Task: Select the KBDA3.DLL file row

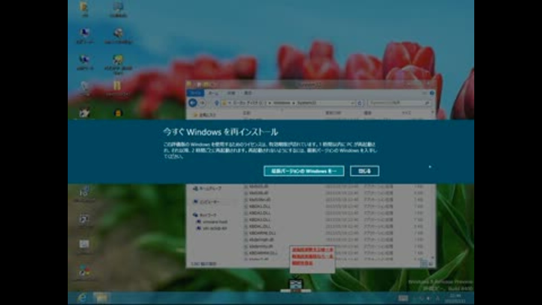Action: [x=334, y=220]
